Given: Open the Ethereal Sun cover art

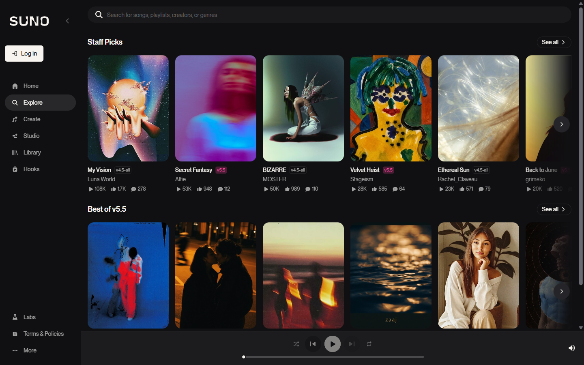Looking at the screenshot, I should (479, 108).
